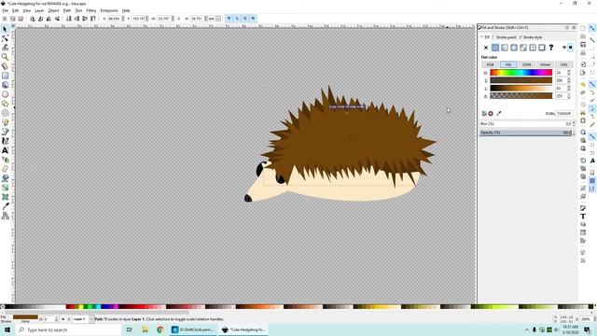Click the RGBA hex value field
Screen dimensions: 597x336
(564, 114)
